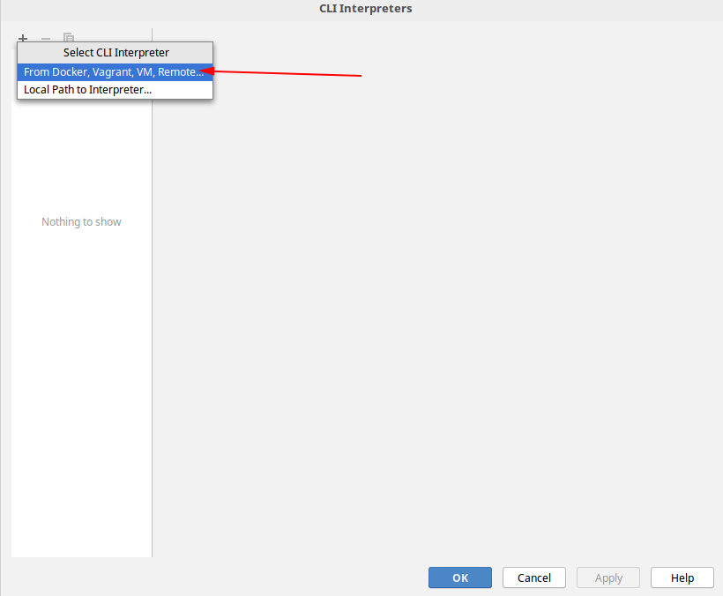The height and width of the screenshot is (596, 723).
Task: Click the 'Select CLI Interpreter' popup header
Action: pos(115,52)
